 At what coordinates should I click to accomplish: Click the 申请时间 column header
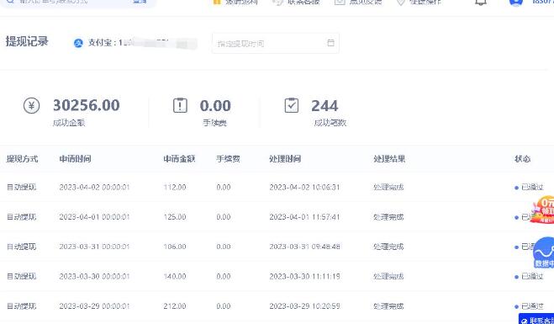coord(75,159)
